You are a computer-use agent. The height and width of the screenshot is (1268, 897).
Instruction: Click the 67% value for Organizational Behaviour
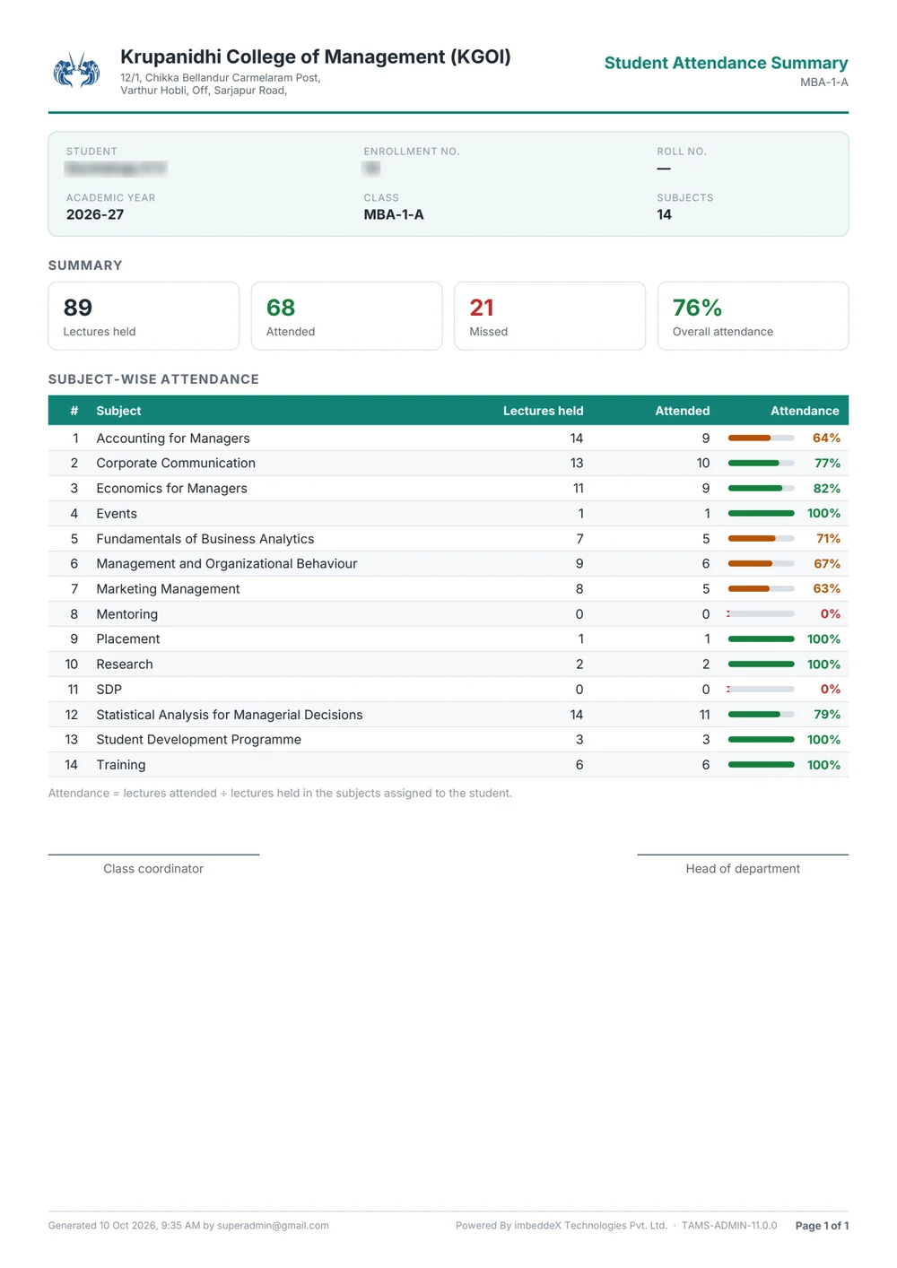pyautogui.click(x=827, y=564)
